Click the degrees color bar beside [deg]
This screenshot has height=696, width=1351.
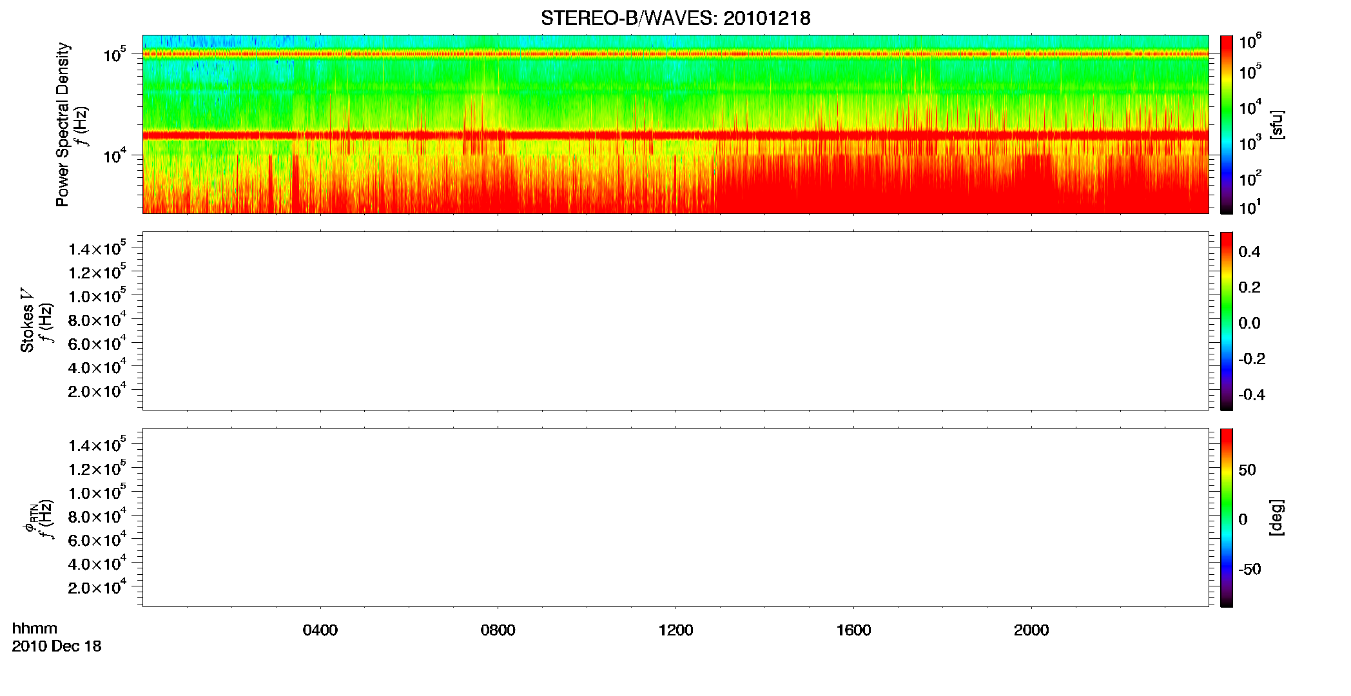pos(1227,517)
